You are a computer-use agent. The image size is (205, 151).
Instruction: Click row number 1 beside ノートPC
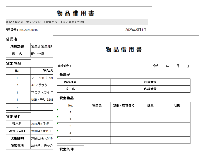coord(17,78)
